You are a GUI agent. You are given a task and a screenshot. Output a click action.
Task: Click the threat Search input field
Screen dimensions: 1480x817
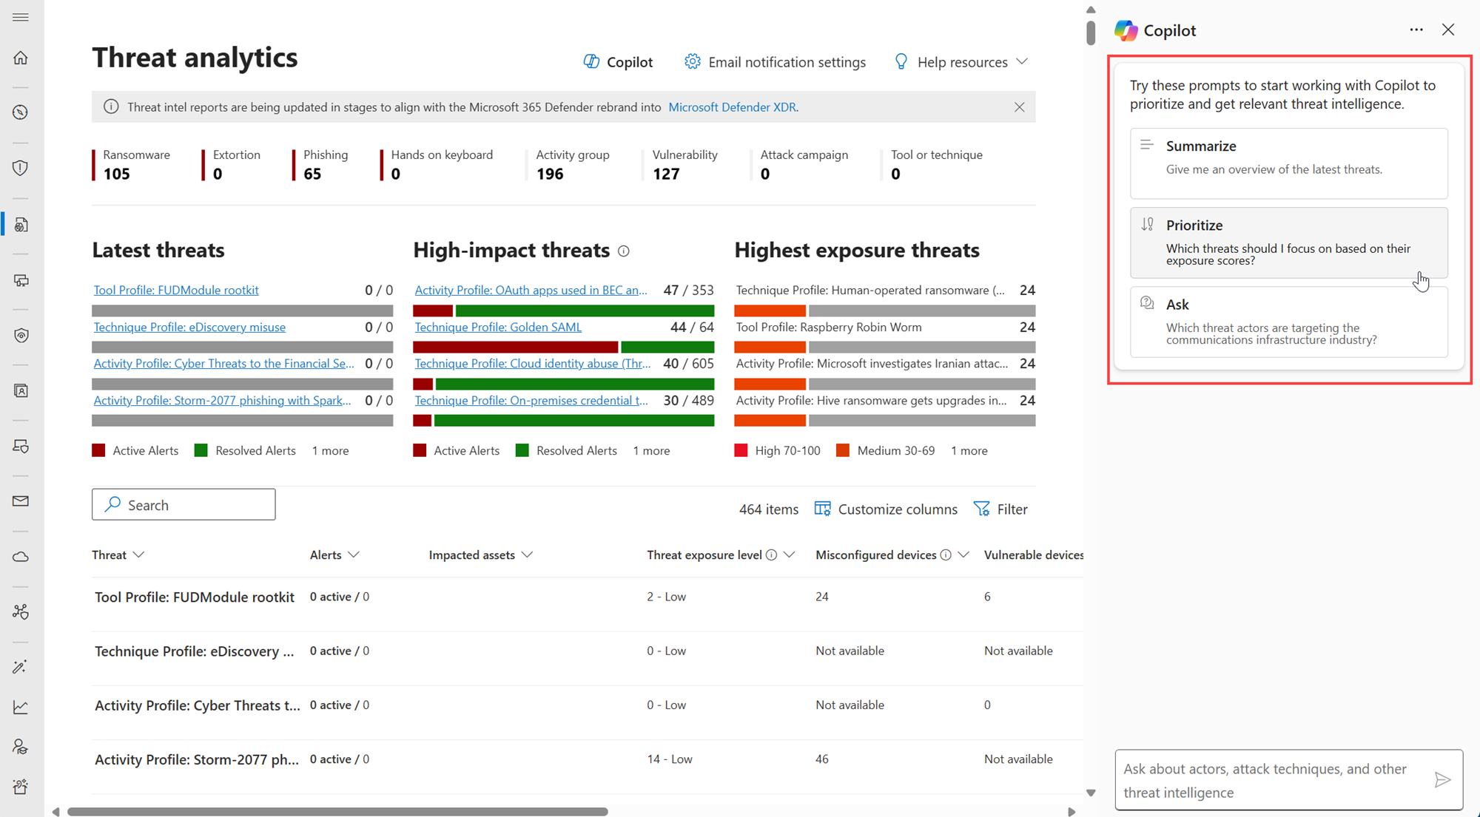pos(184,504)
